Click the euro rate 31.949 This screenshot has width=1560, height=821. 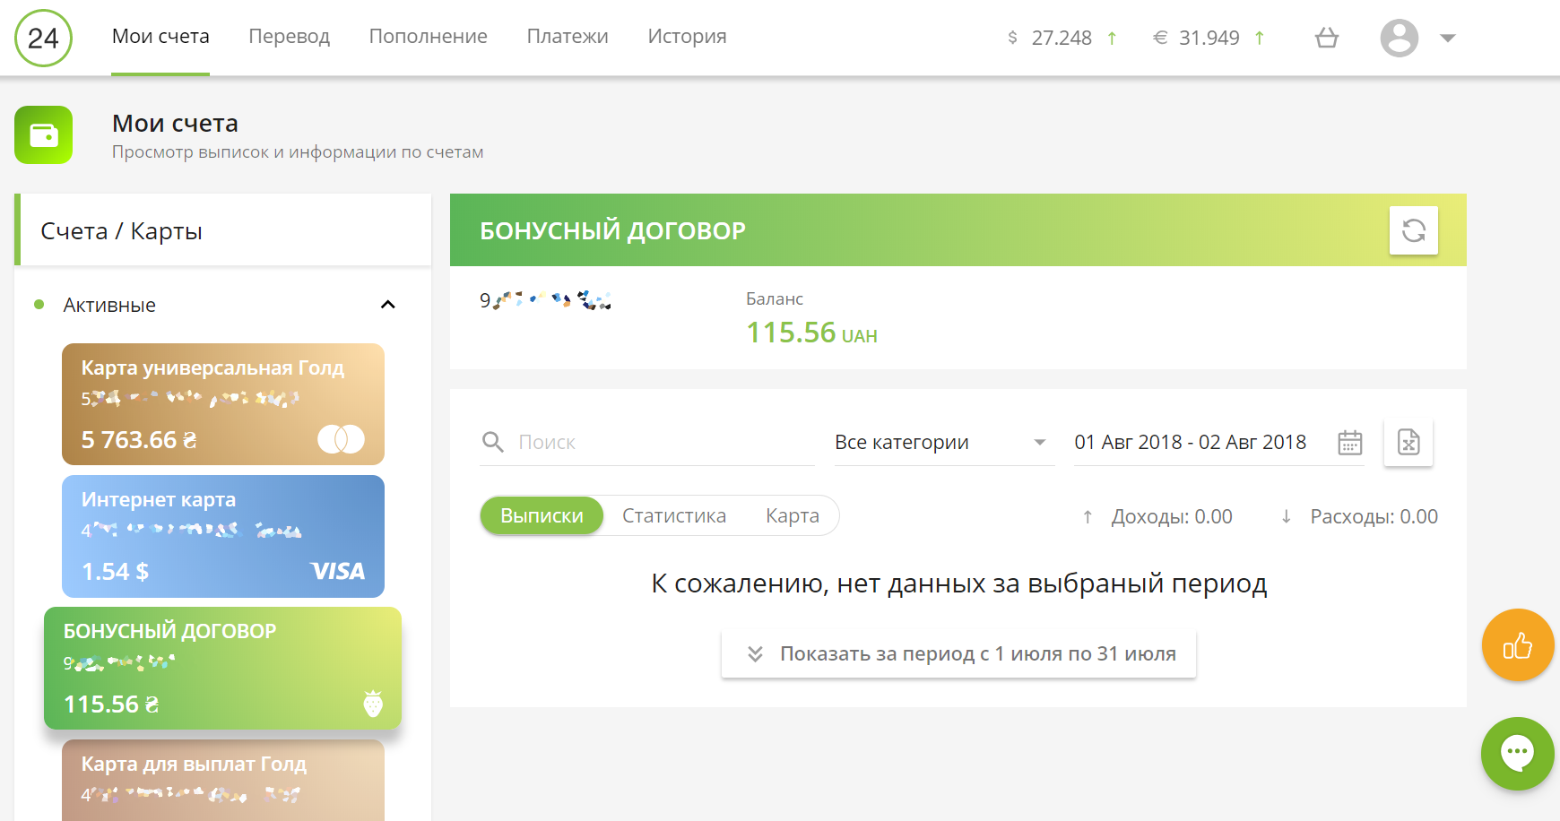click(1209, 38)
